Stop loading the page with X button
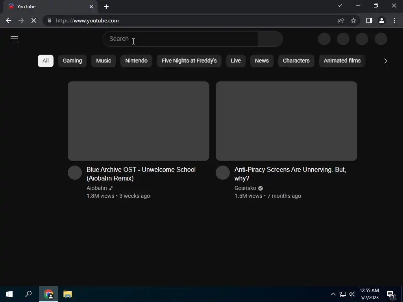403x302 pixels. coord(34,20)
